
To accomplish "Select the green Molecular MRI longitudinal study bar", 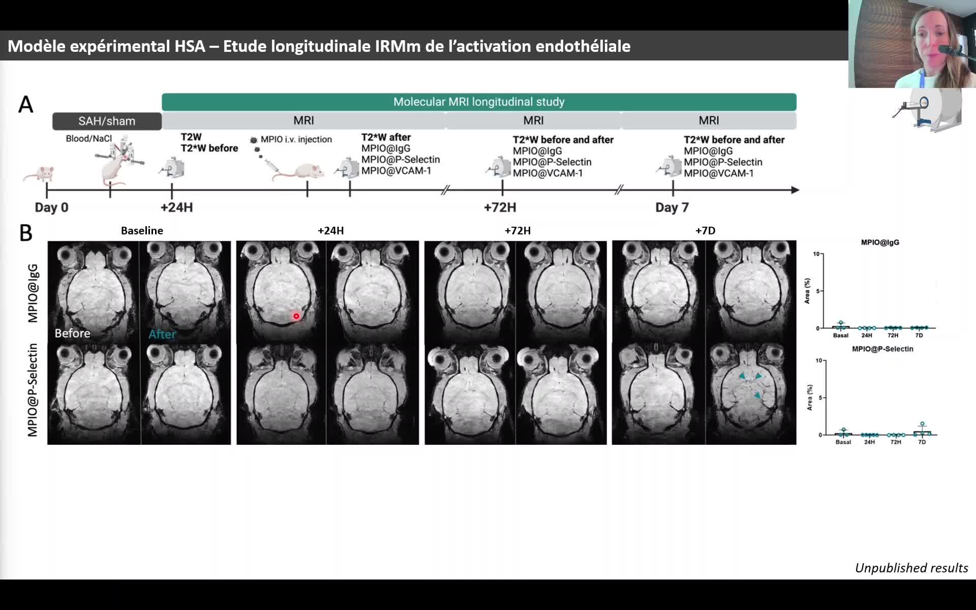I will point(478,102).
